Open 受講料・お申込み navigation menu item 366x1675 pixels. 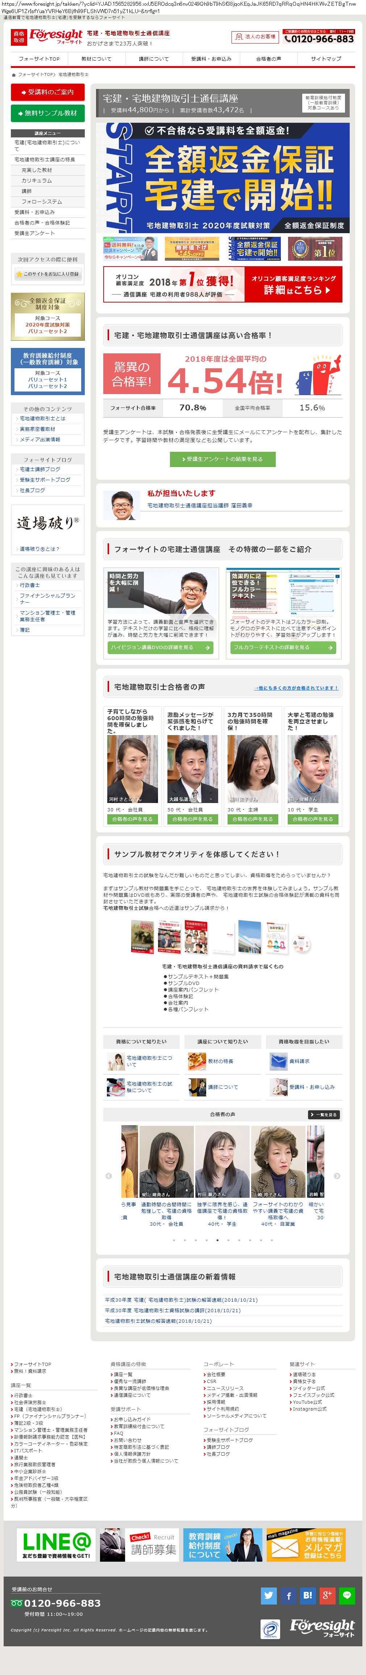(211, 58)
